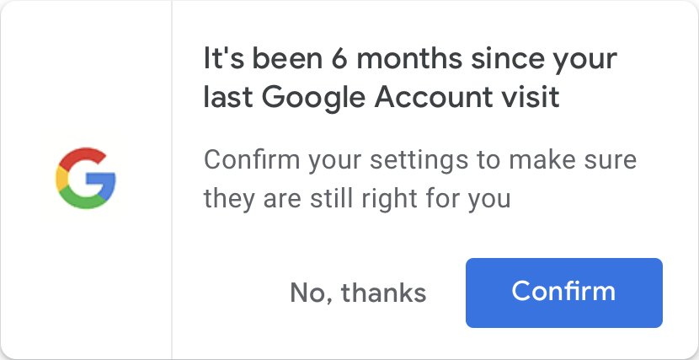Viewport: 699px width, 360px height.
Task: Select the blue Confirm button
Action: pos(564,293)
